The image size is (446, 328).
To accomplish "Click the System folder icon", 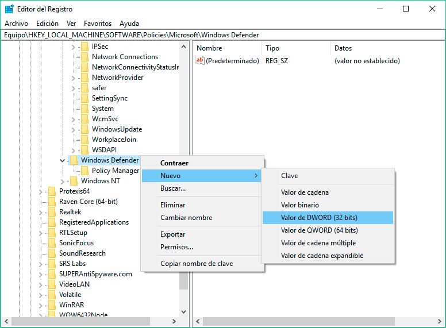I will 84,109.
